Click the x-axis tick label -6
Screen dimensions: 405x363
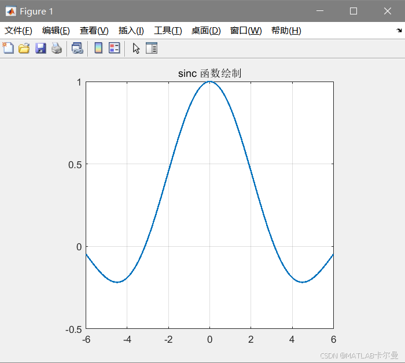tap(86, 339)
